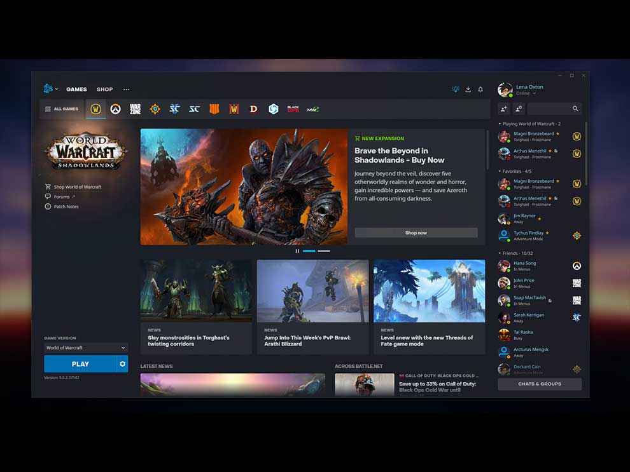Open game settings gear next to Play
This screenshot has height=472, width=630.
(x=123, y=364)
